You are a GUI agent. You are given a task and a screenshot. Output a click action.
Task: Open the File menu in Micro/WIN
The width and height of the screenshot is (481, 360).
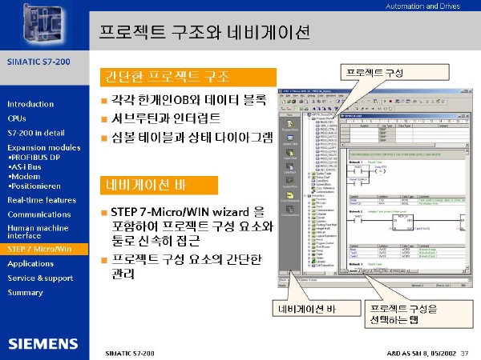tap(281, 95)
